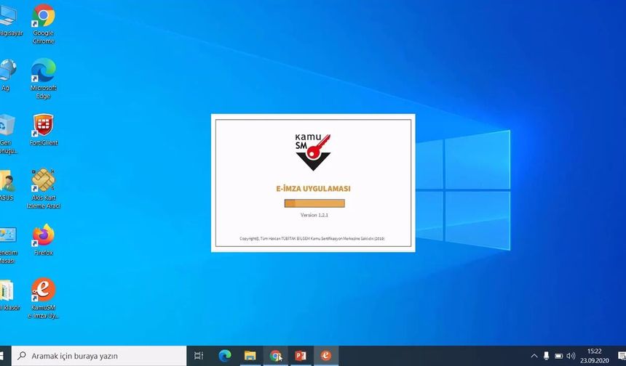Click the Task View taskbar button
The width and height of the screenshot is (626, 366).
(x=199, y=356)
